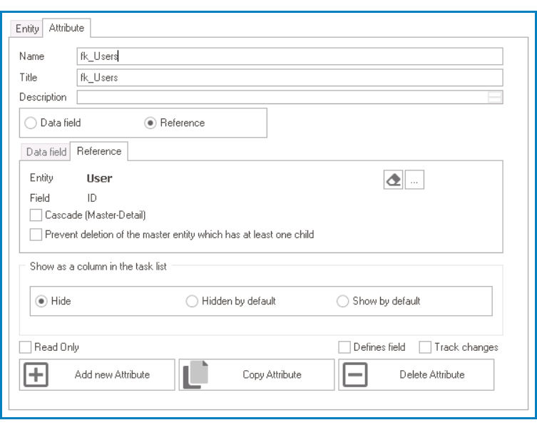Open the inner Data field tab
The height and width of the screenshot is (430, 537).
tap(46, 152)
